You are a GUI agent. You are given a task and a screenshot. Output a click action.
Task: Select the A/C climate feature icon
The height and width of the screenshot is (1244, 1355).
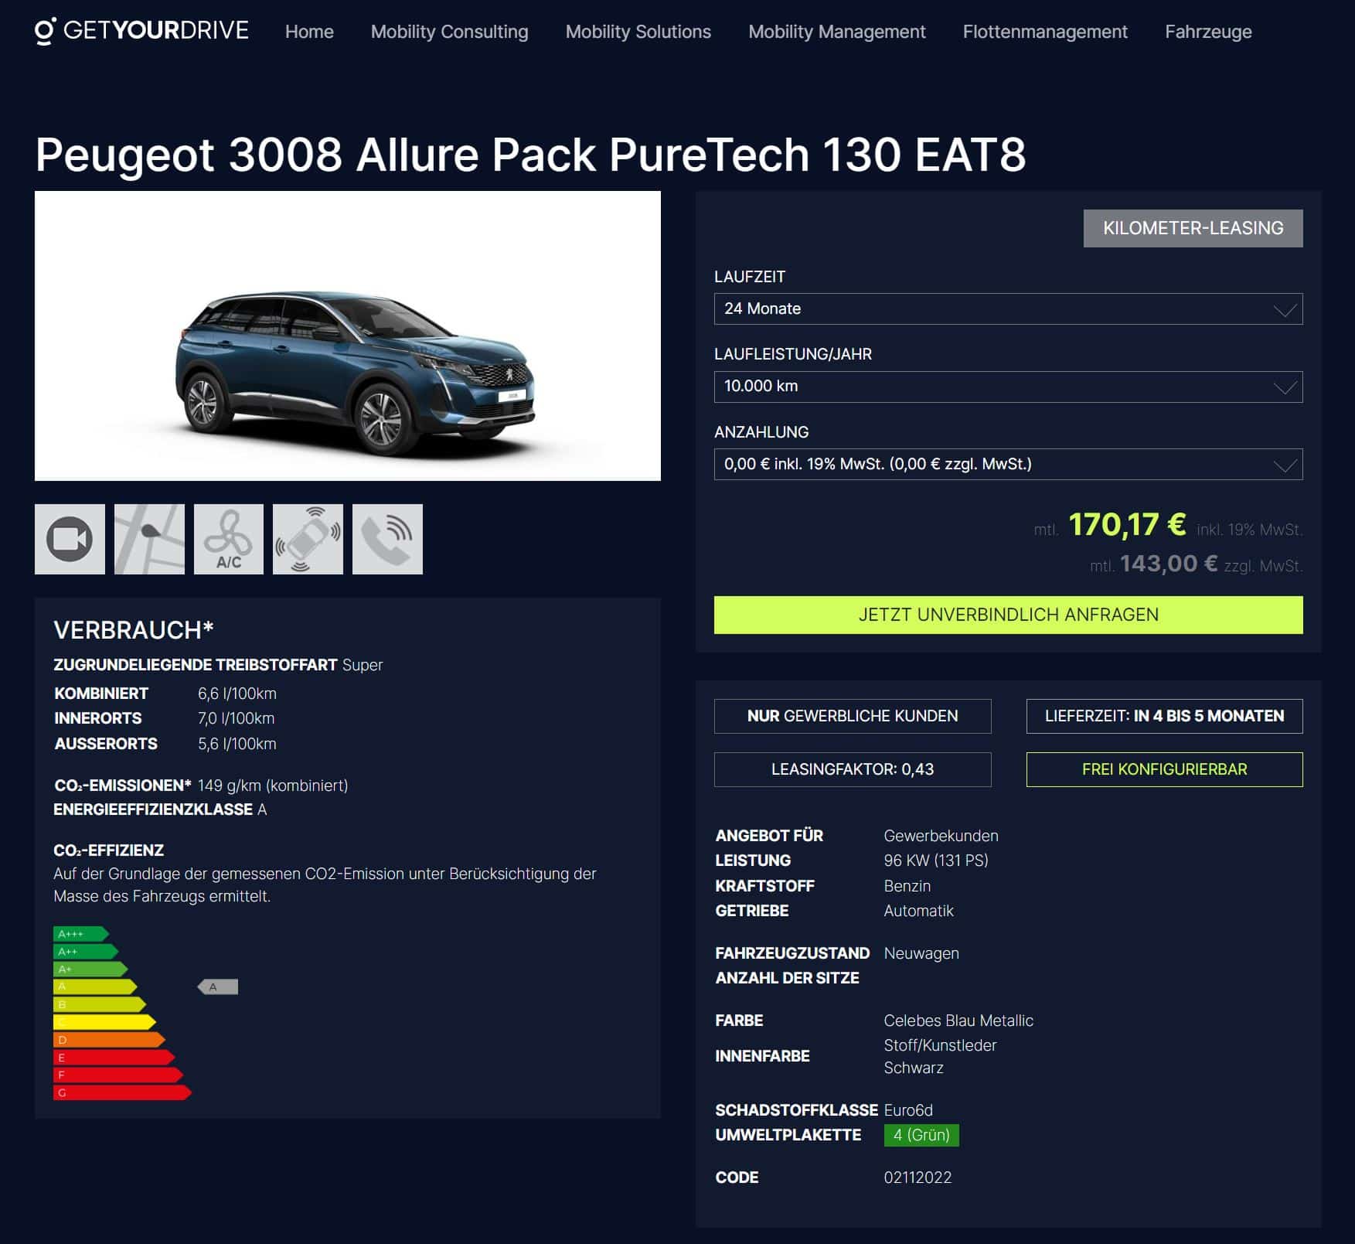click(229, 539)
